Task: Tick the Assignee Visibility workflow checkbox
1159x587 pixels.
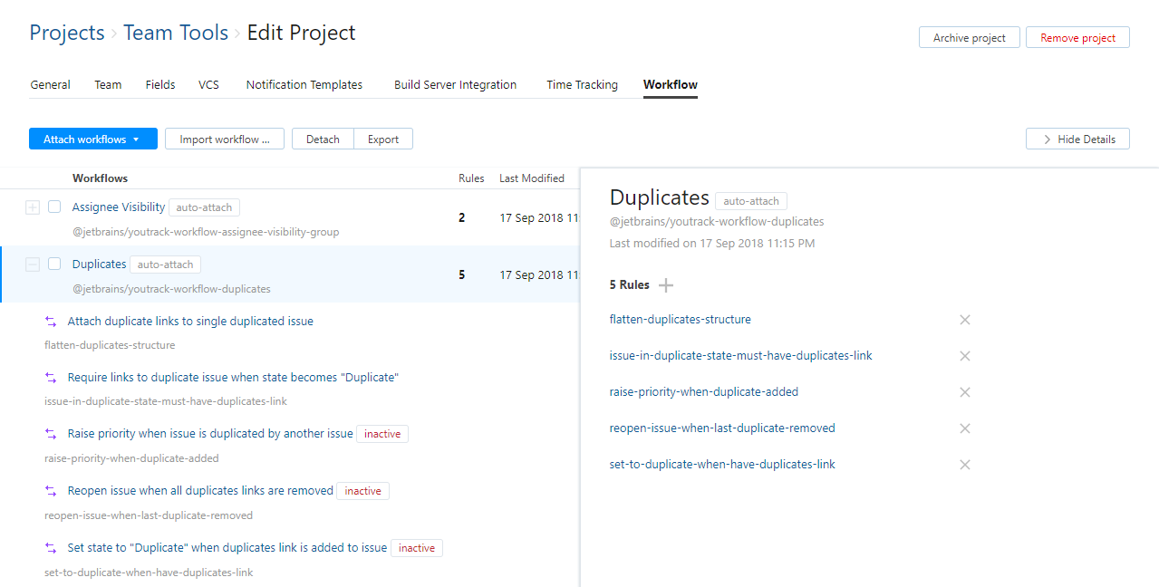Action: pyautogui.click(x=54, y=207)
